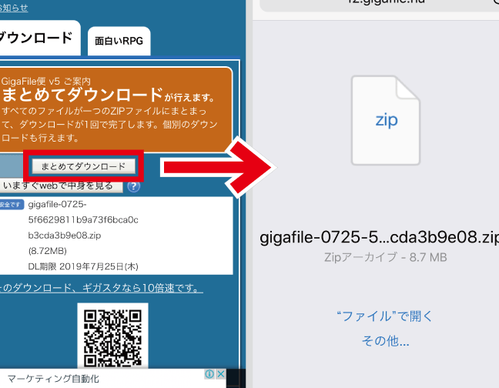Image resolution: width=499 pixels, height=388 pixels.
Task: Click the DL期限 2019年7月25日(木) text
Action: click(x=83, y=266)
